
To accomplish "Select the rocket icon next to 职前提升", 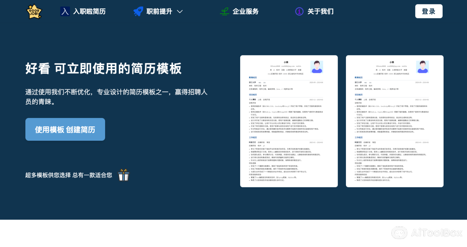I will tap(138, 11).
